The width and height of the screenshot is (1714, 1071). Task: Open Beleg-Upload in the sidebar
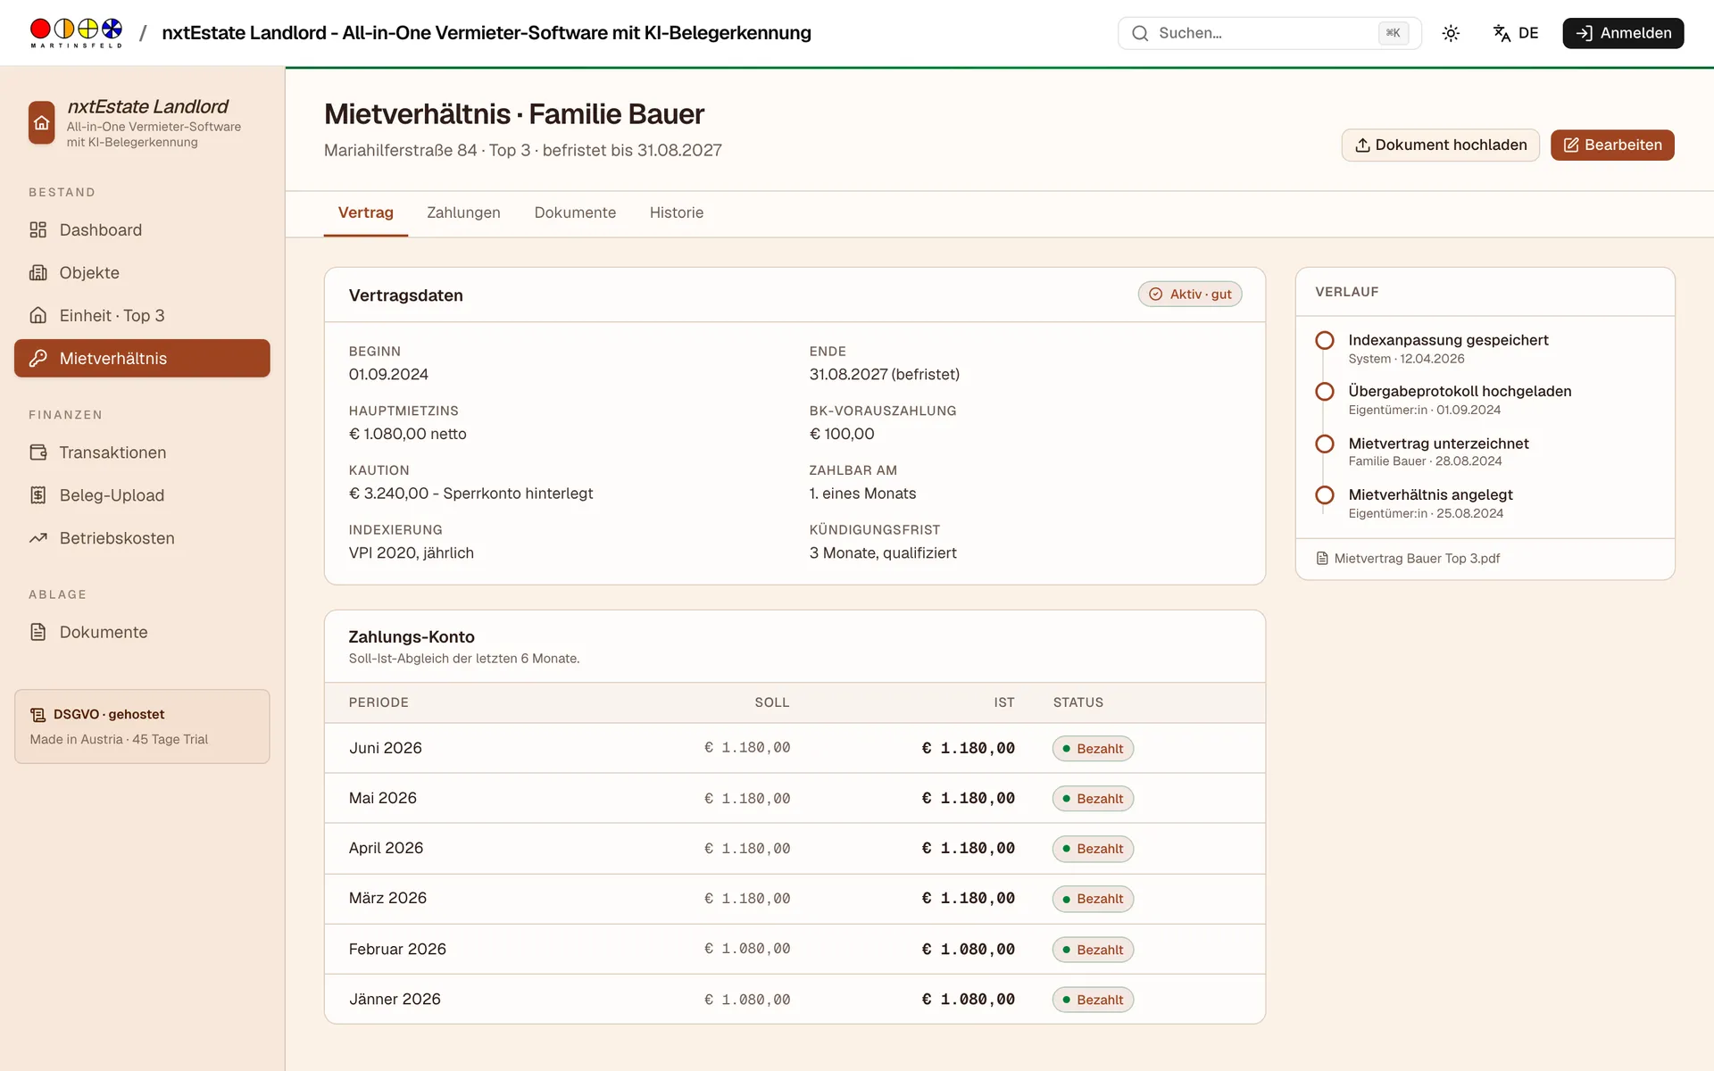pos(142,495)
